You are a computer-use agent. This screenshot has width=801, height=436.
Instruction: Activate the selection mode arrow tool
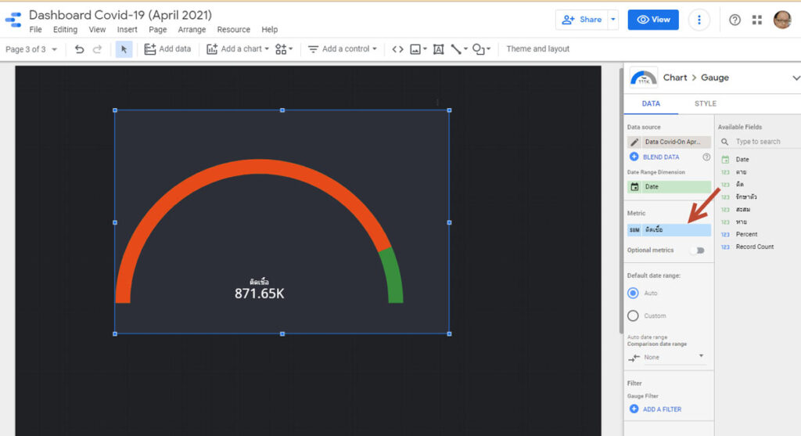pyautogui.click(x=124, y=49)
